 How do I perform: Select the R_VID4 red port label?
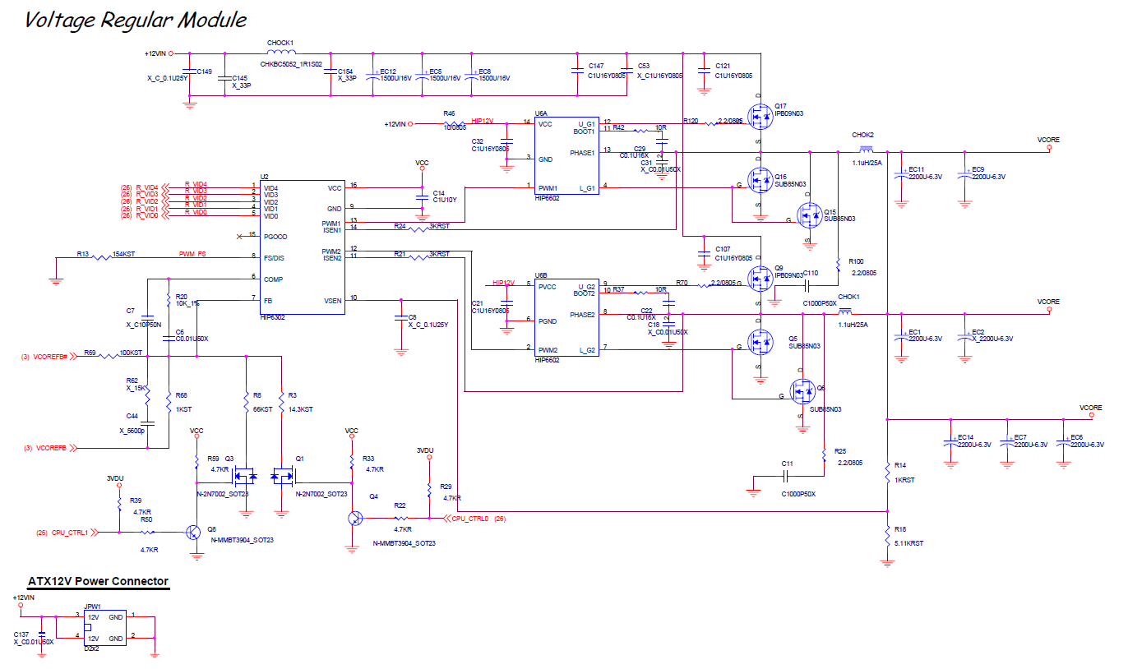click(147, 188)
